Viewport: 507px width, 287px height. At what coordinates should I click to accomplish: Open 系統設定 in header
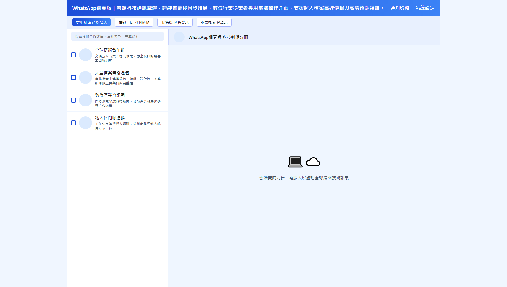click(425, 8)
